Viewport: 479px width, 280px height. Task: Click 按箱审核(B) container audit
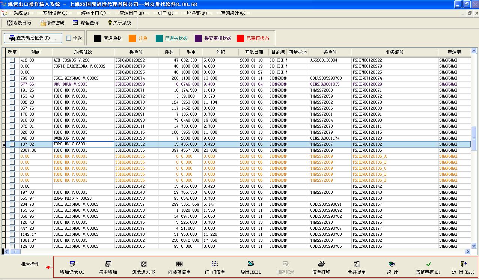[428, 268]
